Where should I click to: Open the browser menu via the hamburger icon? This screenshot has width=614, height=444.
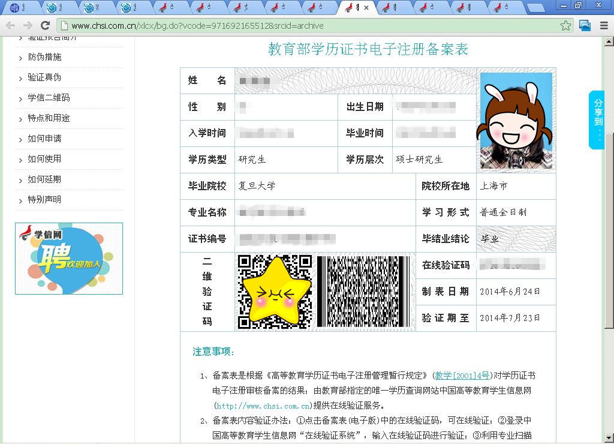click(x=603, y=25)
